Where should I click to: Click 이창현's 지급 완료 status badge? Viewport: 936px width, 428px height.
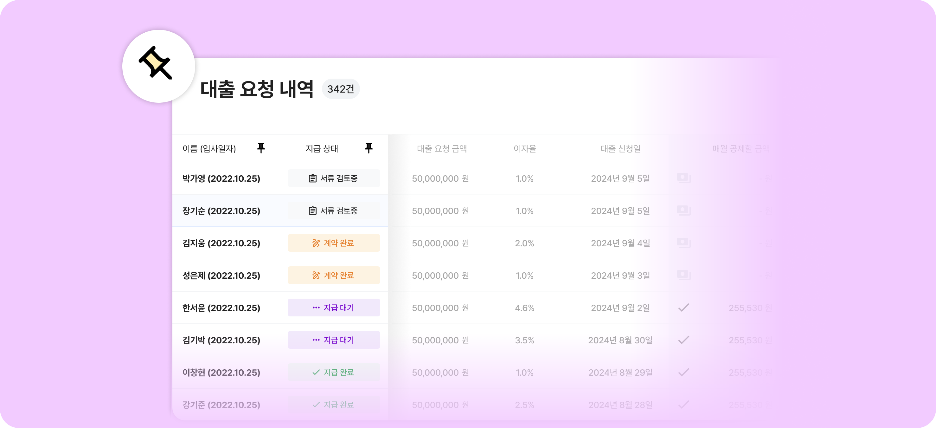click(x=334, y=373)
